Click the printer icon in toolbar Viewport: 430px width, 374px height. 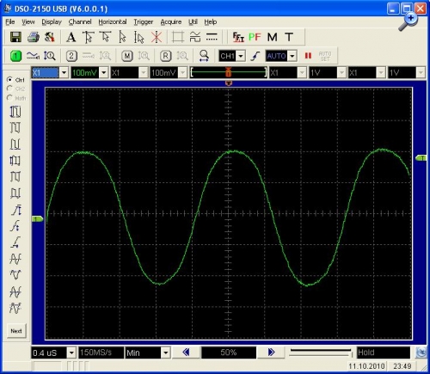click(34, 37)
